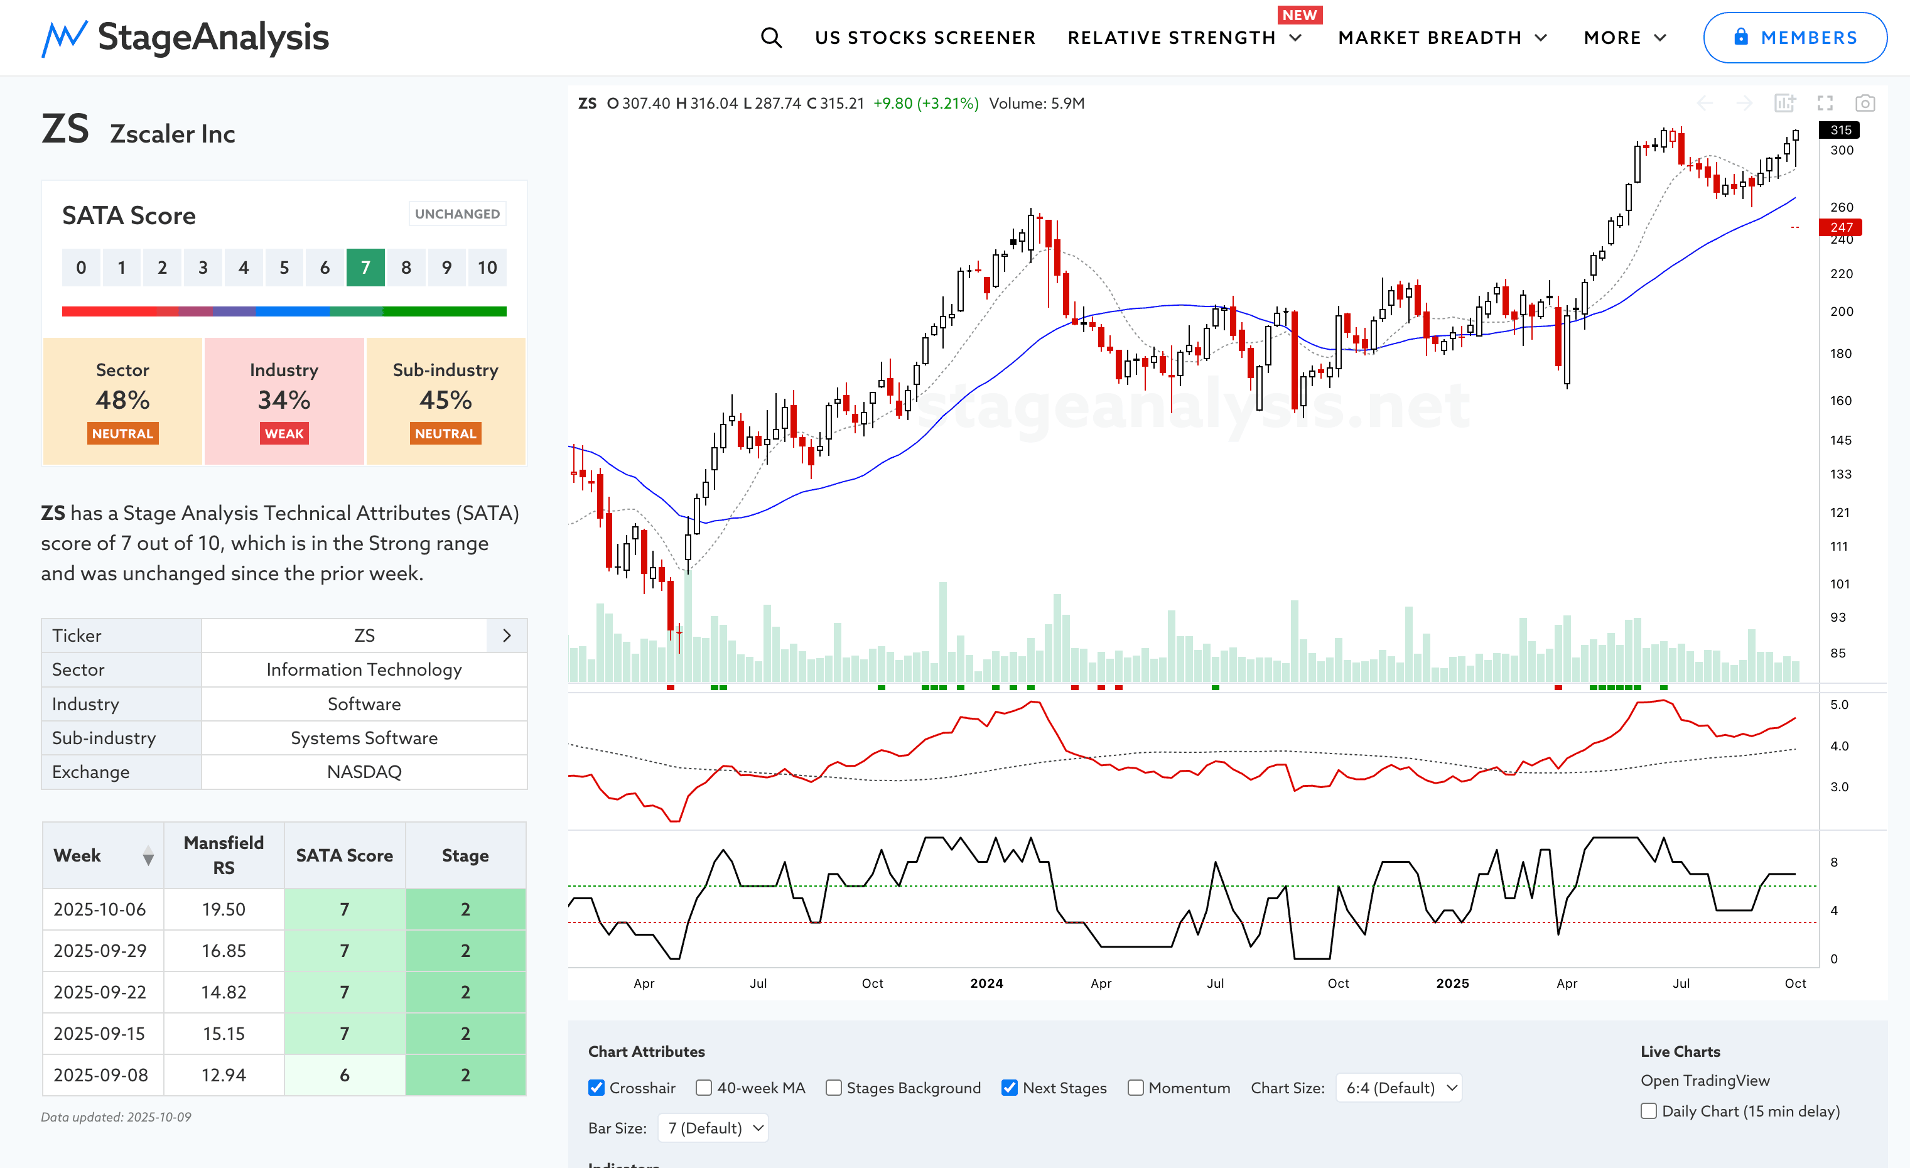
Task: Tick the Daily Chart delay checkbox
Action: 1649,1111
